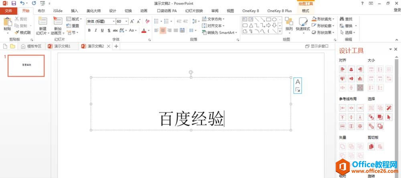The width and height of the screenshot is (401, 178).
Task: Click the copy icon under 剪切板 section
Action: 371,147
